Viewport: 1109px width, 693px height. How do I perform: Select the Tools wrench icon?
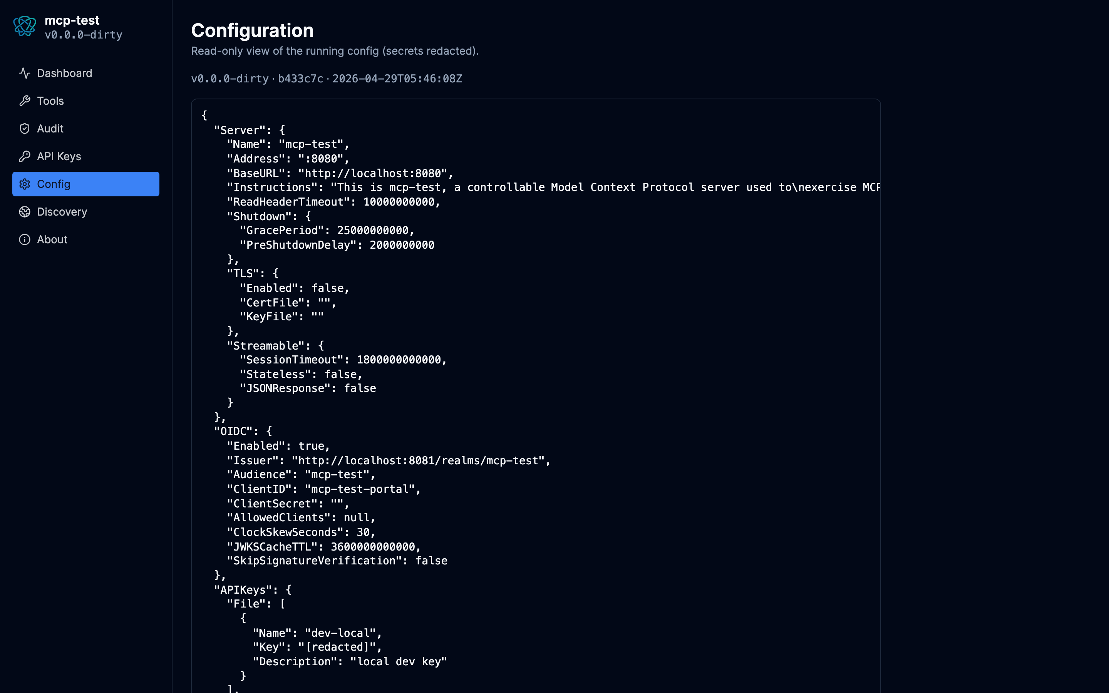[x=25, y=101]
